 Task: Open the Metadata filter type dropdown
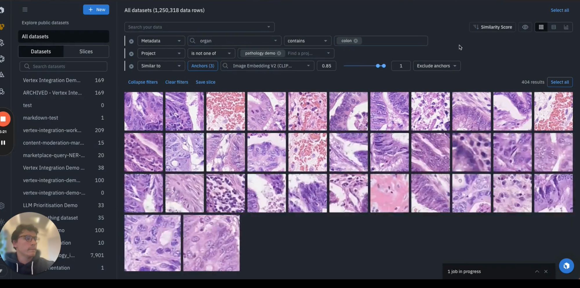(x=161, y=41)
